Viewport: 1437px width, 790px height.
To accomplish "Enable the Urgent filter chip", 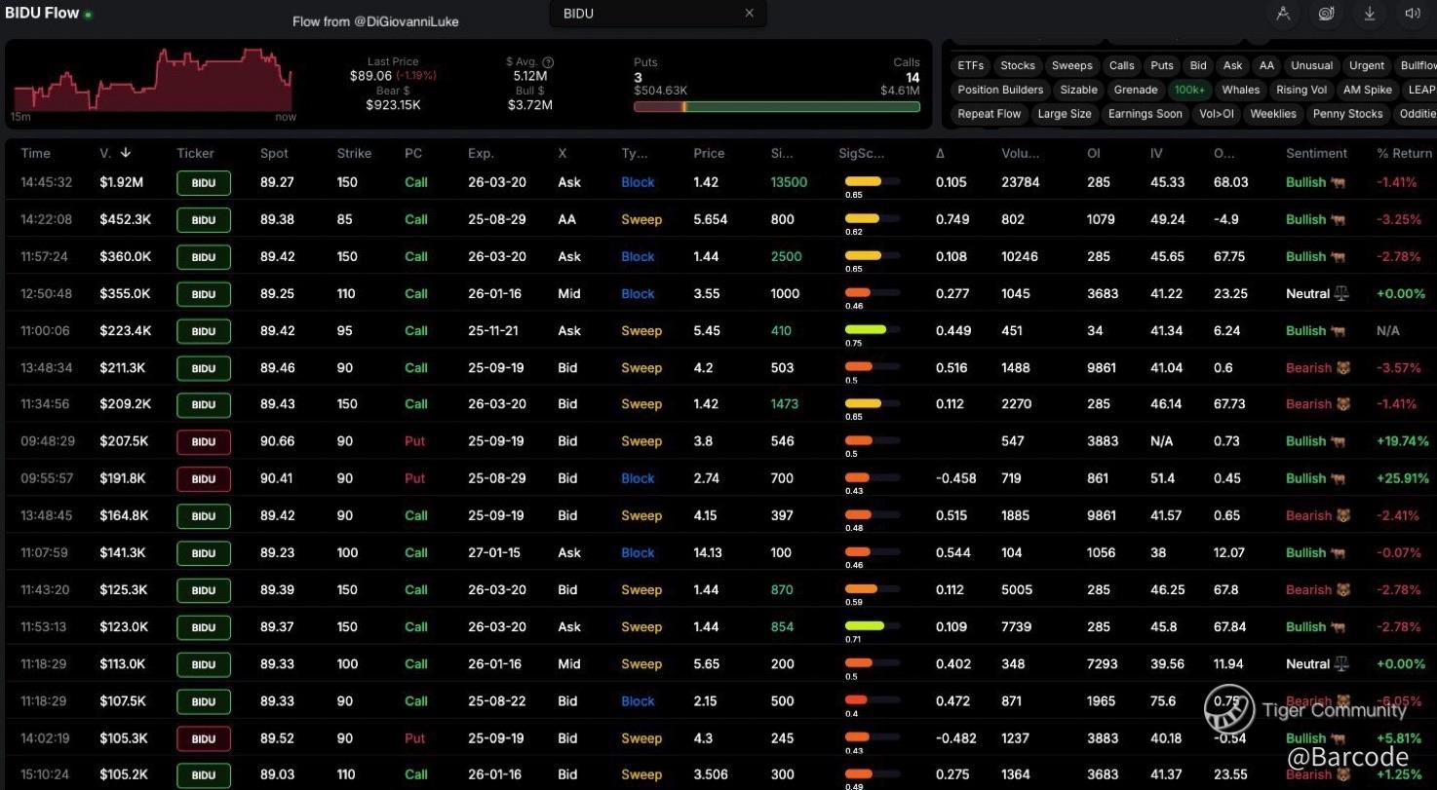I will 1367,65.
